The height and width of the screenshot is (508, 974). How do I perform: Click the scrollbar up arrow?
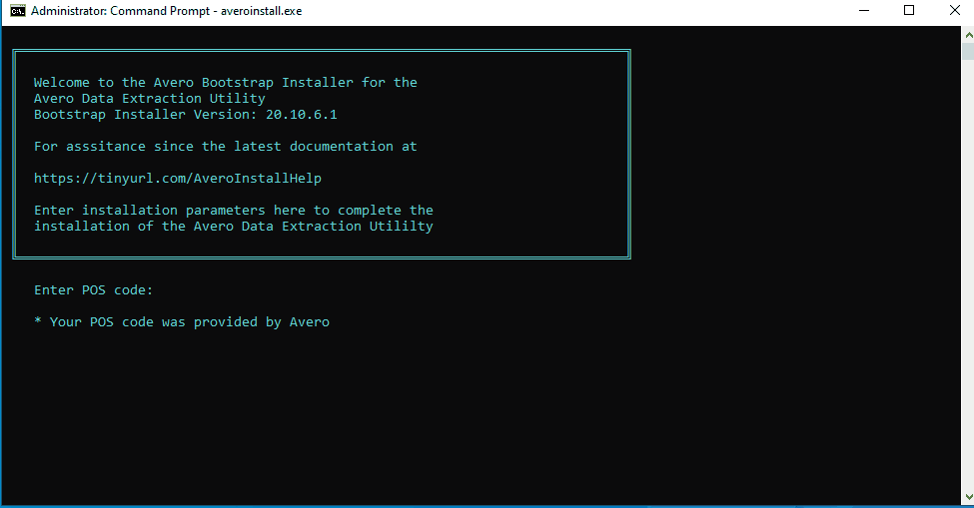[967, 33]
